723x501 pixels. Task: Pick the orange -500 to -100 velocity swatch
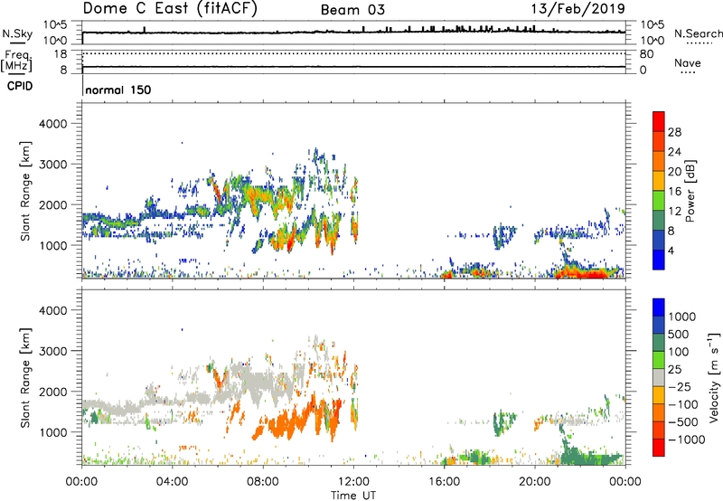pyautogui.click(x=659, y=413)
